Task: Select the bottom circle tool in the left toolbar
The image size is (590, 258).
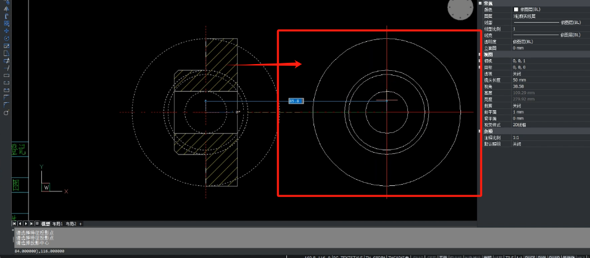Action: (x=6, y=113)
